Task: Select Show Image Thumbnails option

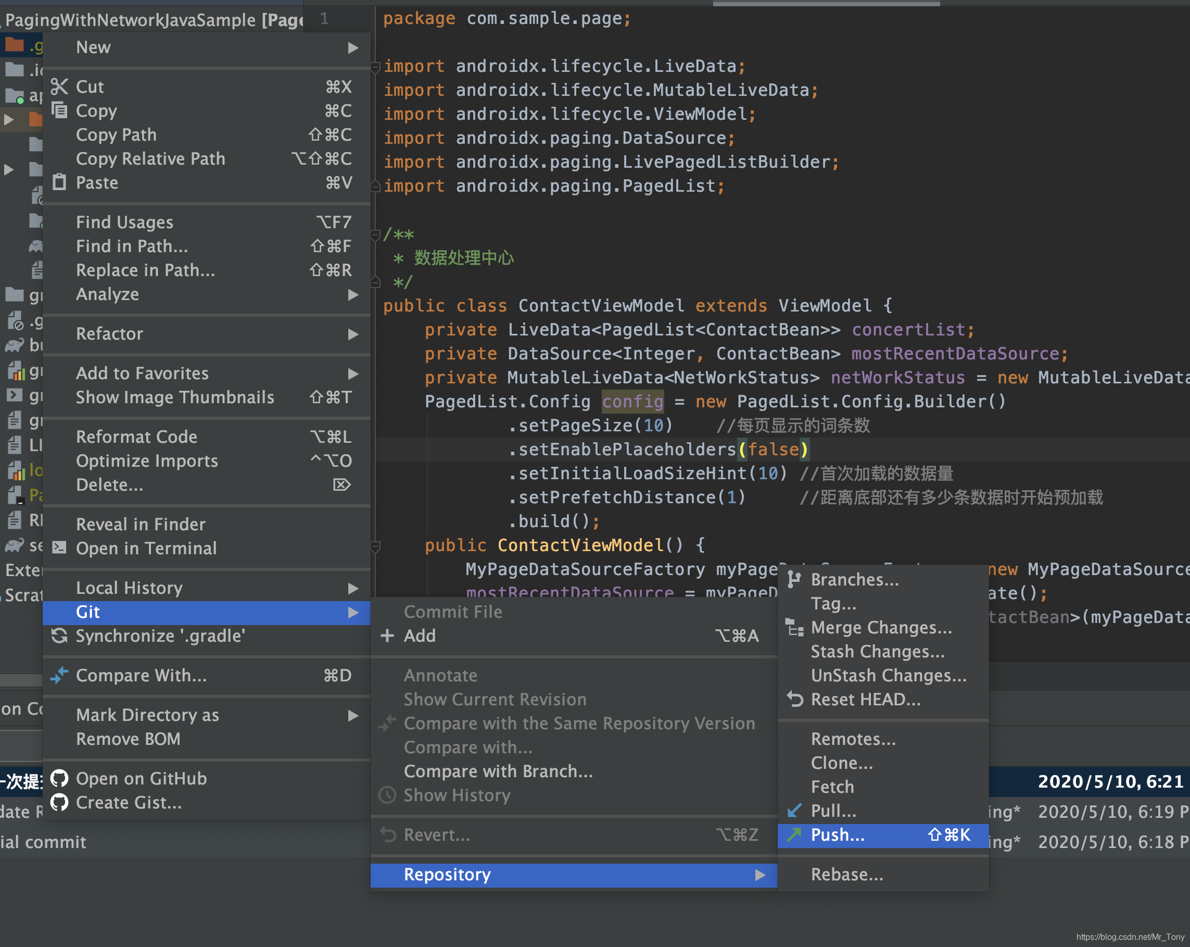Action: tap(207, 397)
